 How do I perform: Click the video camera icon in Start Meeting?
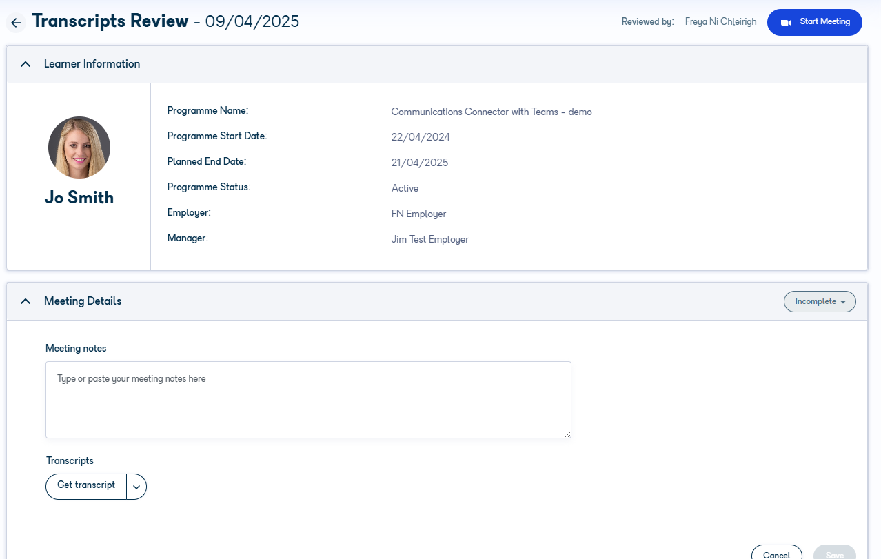pyautogui.click(x=786, y=22)
